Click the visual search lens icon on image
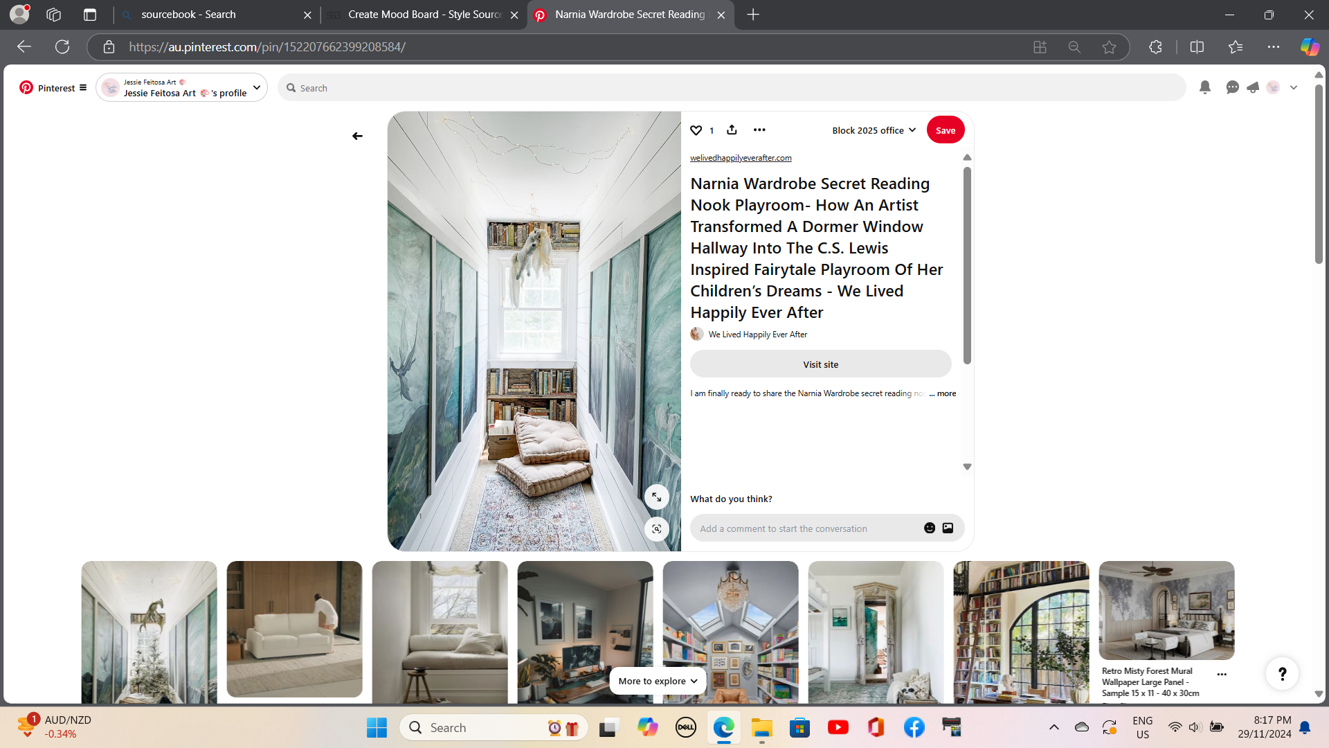Viewport: 1329px width, 748px height. tap(656, 529)
